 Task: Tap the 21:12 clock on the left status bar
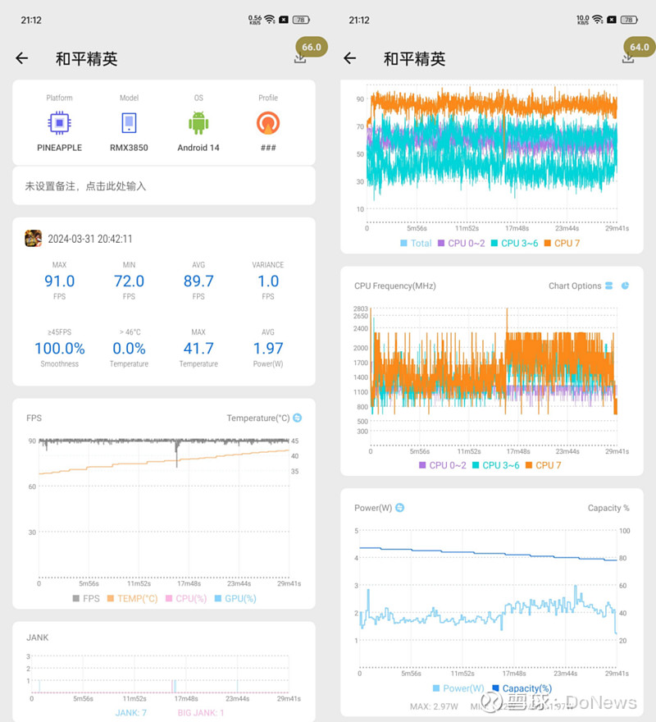point(31,20)
